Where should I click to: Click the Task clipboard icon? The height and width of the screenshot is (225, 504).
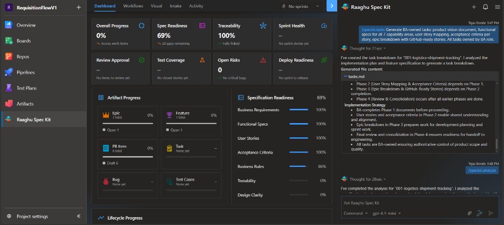click(170, 148)
